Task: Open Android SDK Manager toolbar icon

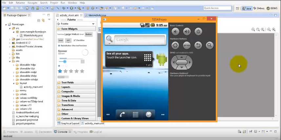Action: point(33,8)
